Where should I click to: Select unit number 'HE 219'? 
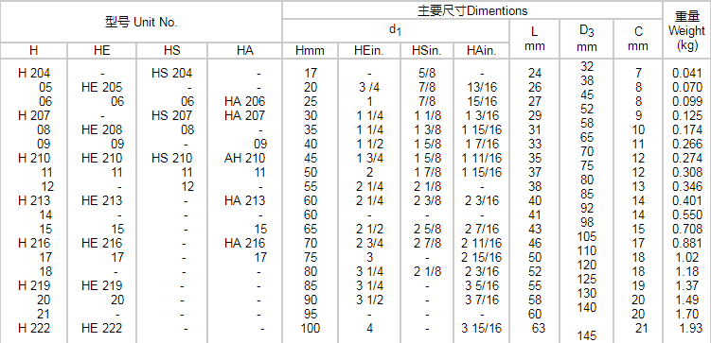point(102,286)
